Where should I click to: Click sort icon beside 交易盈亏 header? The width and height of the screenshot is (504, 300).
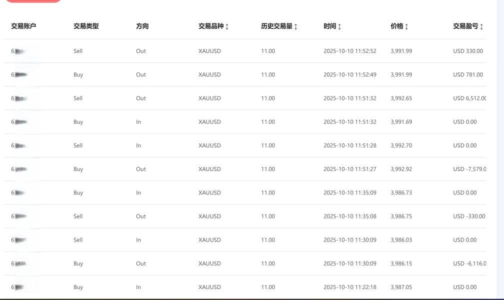tap(481, 26)
